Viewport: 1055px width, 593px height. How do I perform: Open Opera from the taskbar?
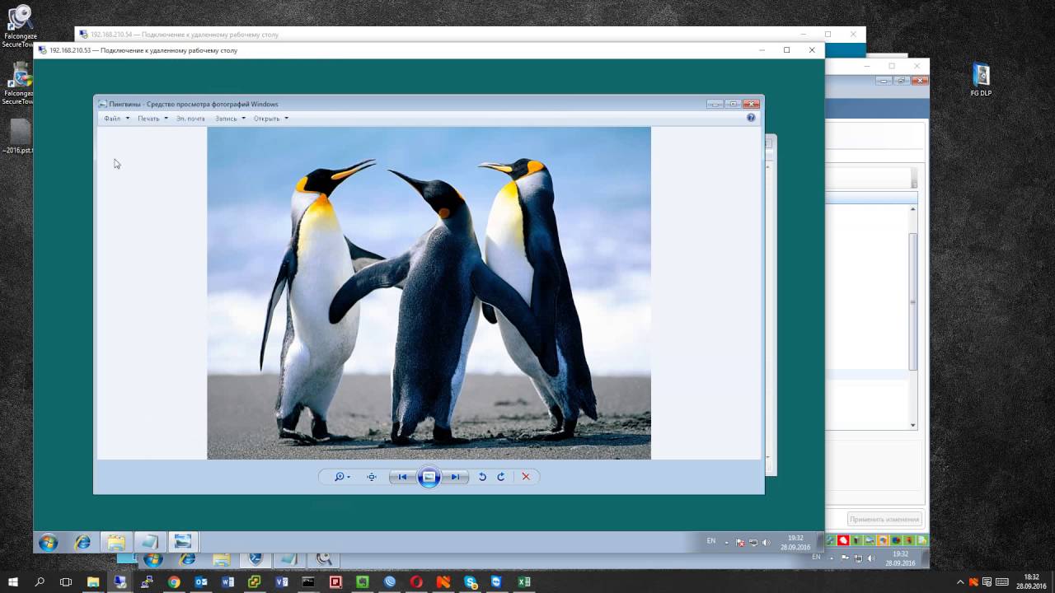click(x=416, y=582)
